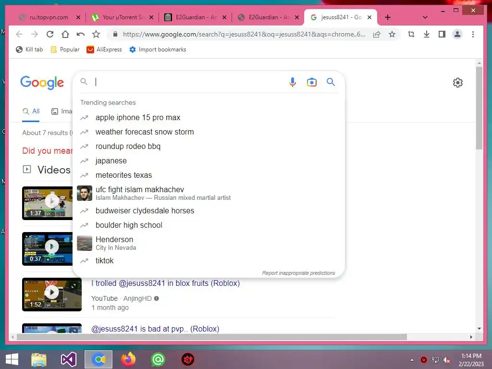
Task: Expand the tab search chevron
Action: pyautogui.click(x=425, y=17)
